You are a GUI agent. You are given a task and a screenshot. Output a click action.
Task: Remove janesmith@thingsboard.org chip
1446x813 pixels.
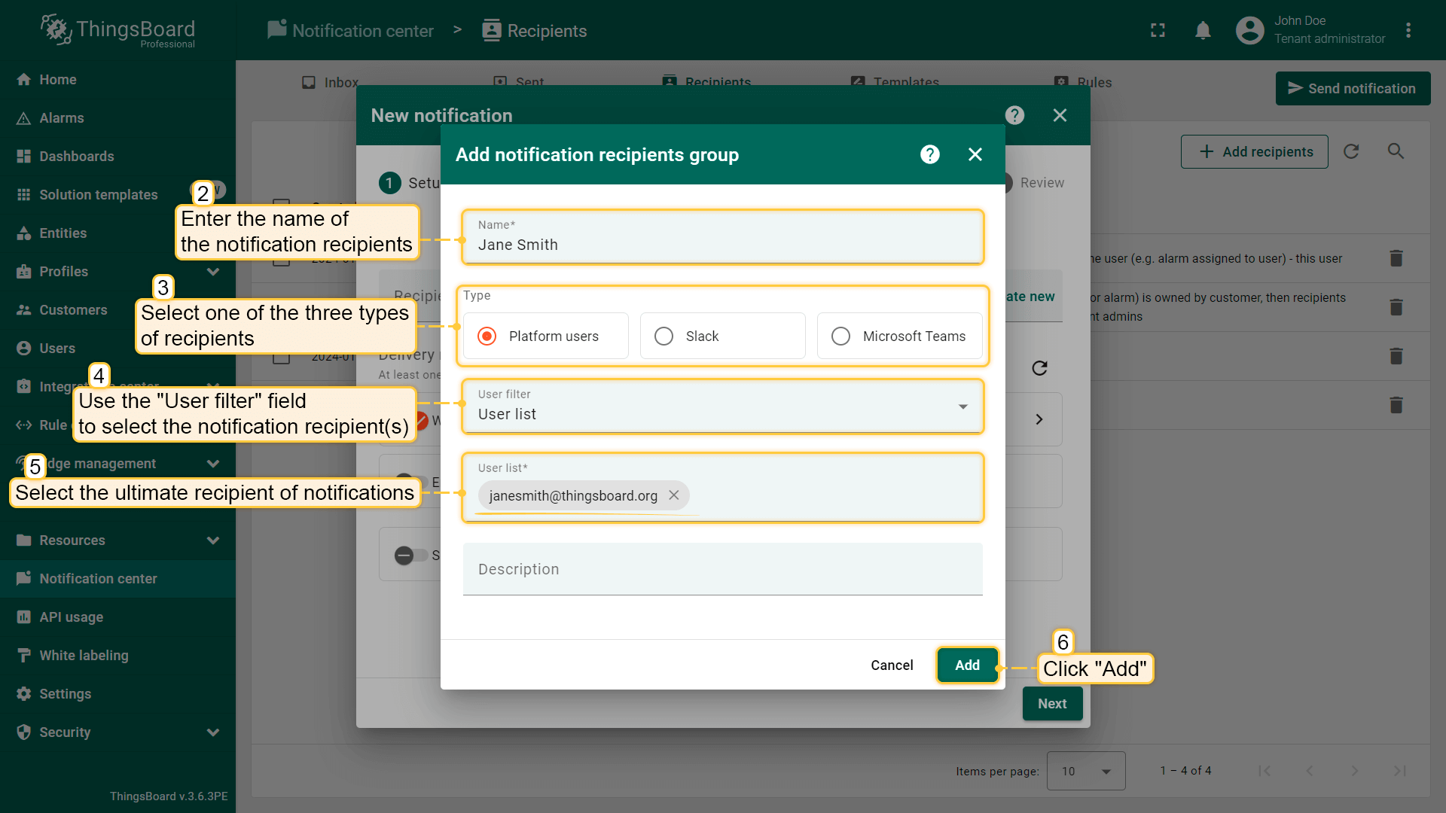click(674, 495)
